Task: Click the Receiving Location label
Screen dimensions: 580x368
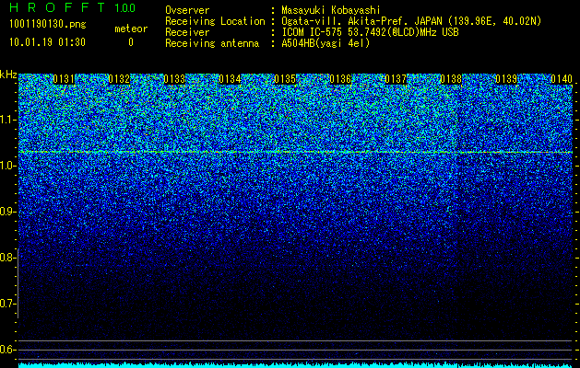Action: coord(215,21)
